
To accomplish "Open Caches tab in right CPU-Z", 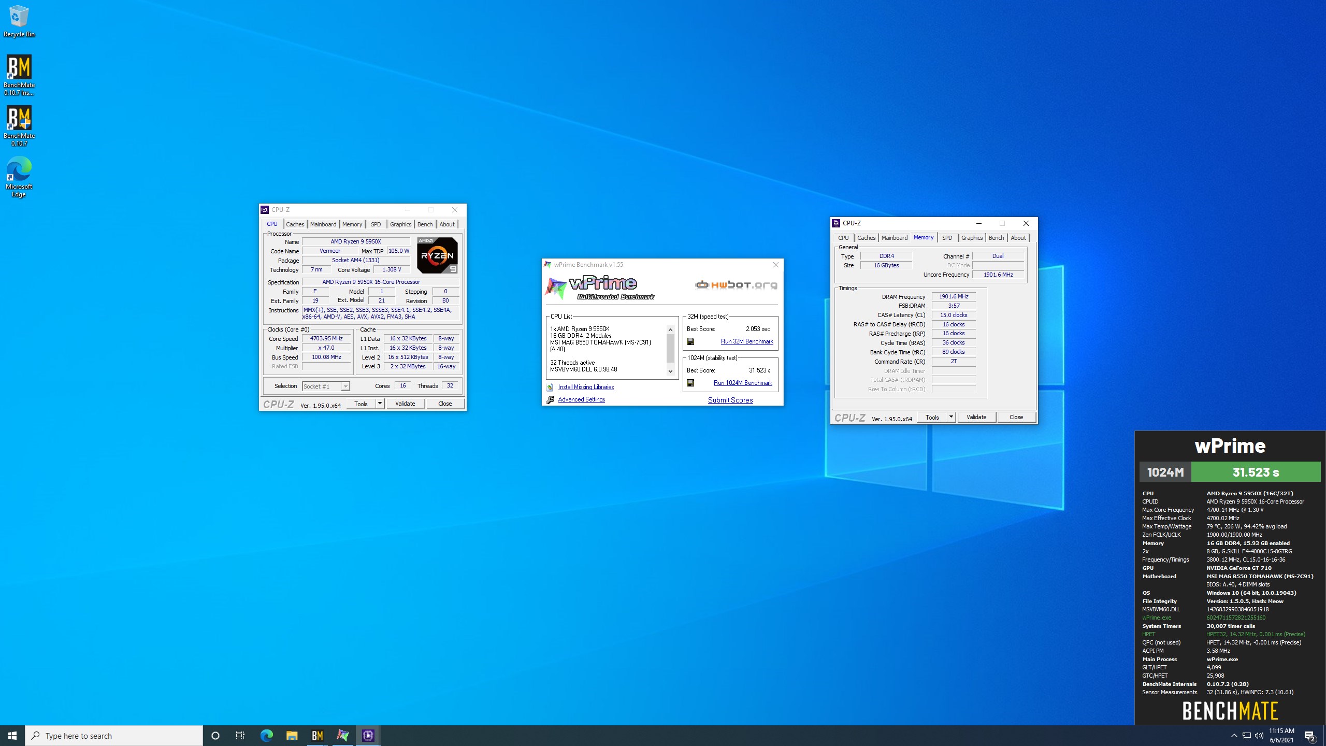I will pyautogui.click(x=867, y=238).
